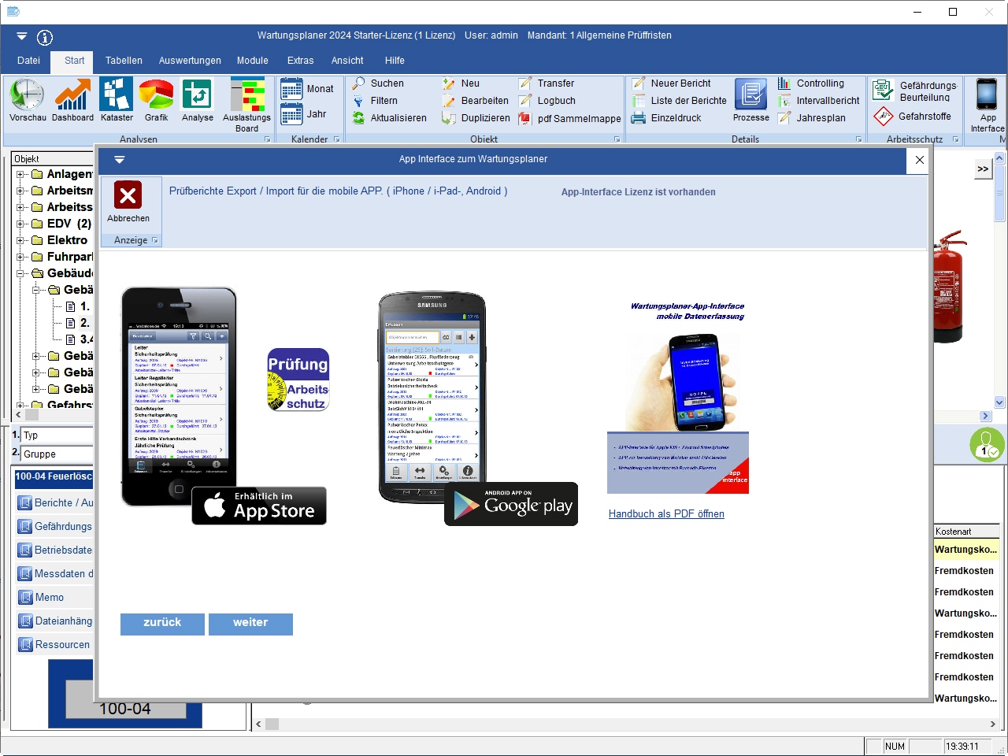Viewport: 1008px width, 756px height.
Task: Click the Prozesse icon
Action: (x=750, y=94)
